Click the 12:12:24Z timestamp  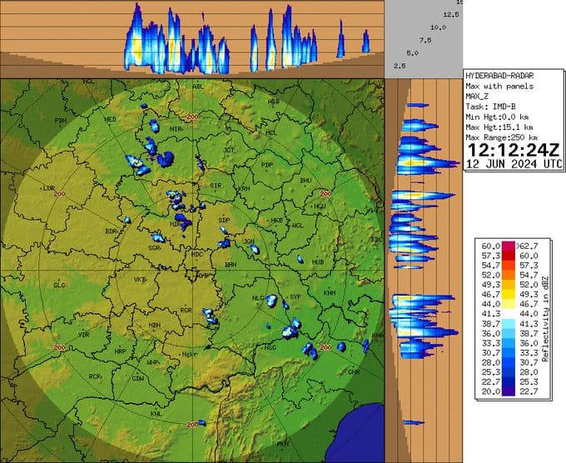514,150
